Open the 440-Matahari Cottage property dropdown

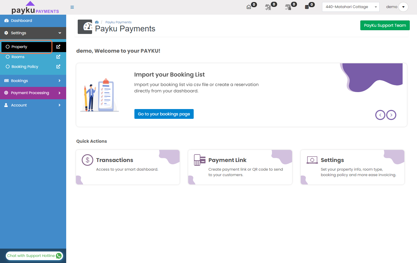coord(351,7)
